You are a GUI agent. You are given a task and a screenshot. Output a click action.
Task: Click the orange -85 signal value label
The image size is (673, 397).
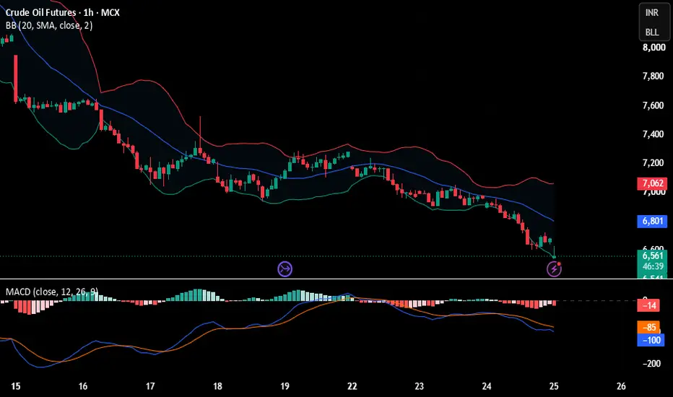coord(649,327)
